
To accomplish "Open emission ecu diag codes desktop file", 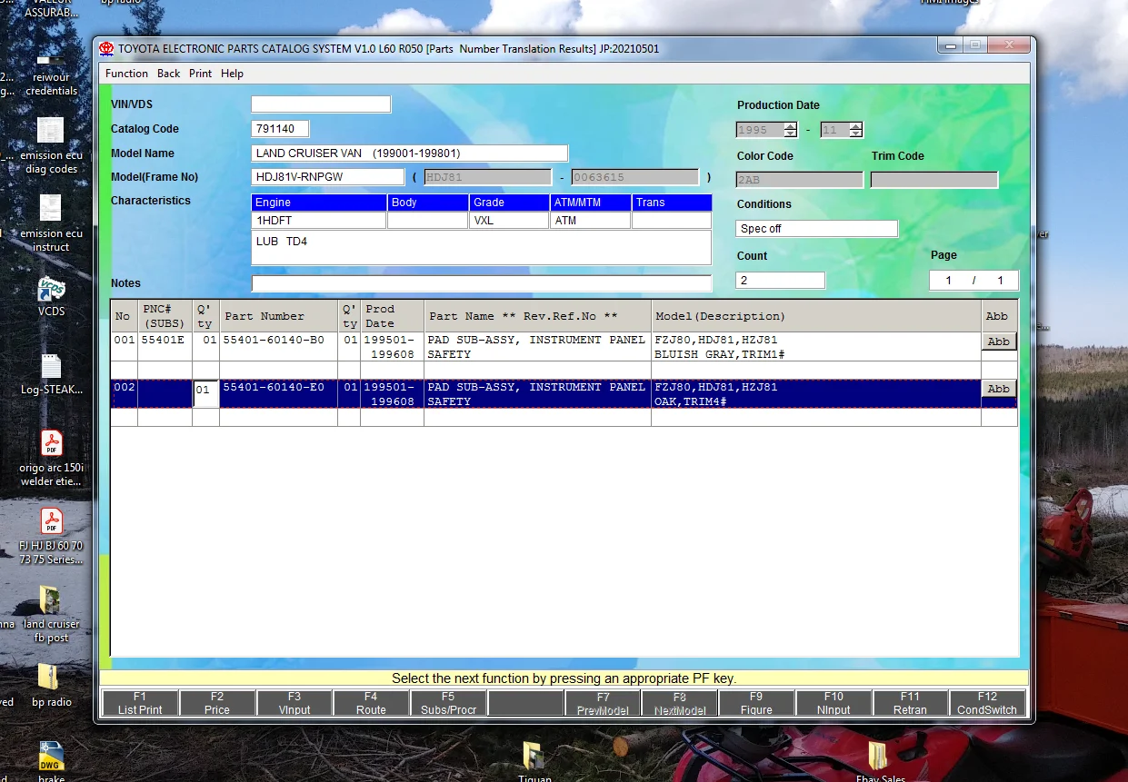I will 51,145.
